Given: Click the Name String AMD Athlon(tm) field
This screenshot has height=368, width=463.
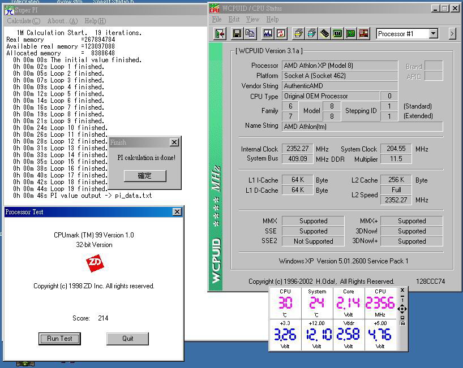Looking at the screenshot, I should (362, 127).
